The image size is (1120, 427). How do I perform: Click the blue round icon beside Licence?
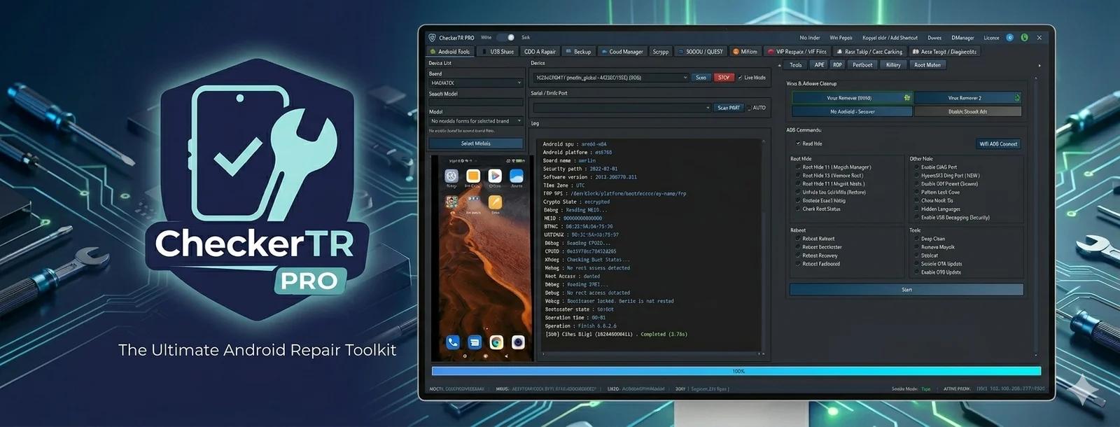pos(1009,38)
